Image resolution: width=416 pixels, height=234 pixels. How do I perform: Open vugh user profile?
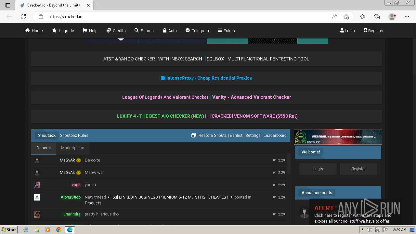point(76,185)
